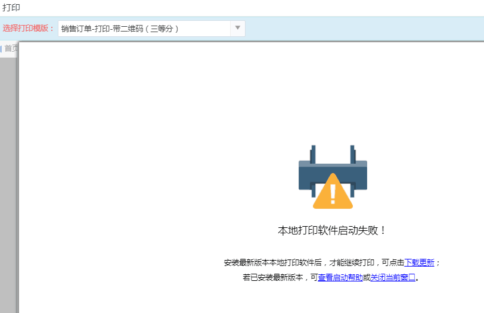Click the paper feed guides atop the printer
This screenshot has height=313, width=484.
point(333,153)
